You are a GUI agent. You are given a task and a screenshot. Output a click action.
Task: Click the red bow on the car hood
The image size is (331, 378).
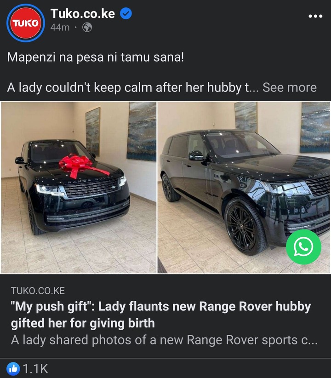tap(80, 166)
